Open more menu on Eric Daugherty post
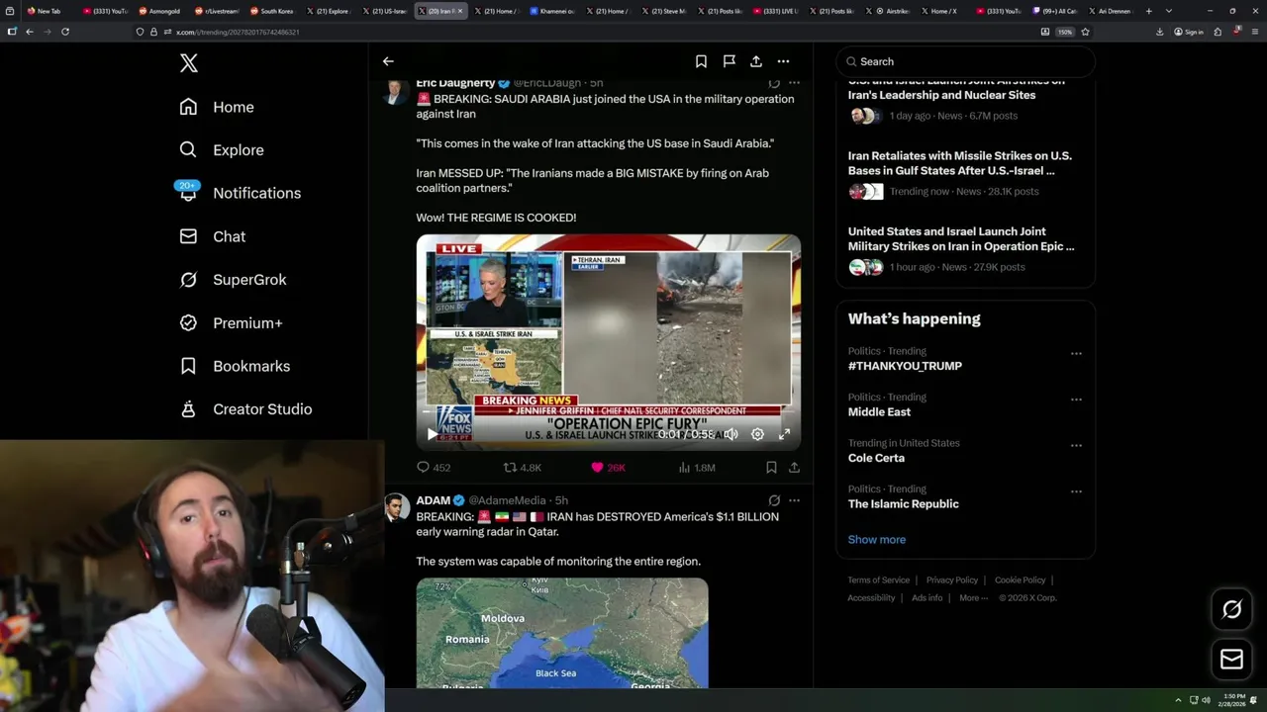This screenshot has height=712, width=1267. [x=794, y=83]
